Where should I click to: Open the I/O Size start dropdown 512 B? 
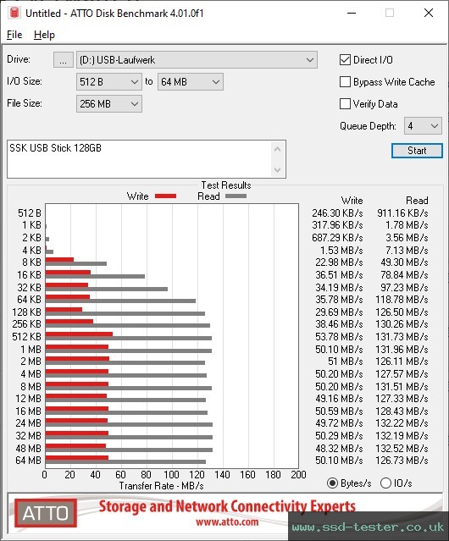[x=109, y=82]
